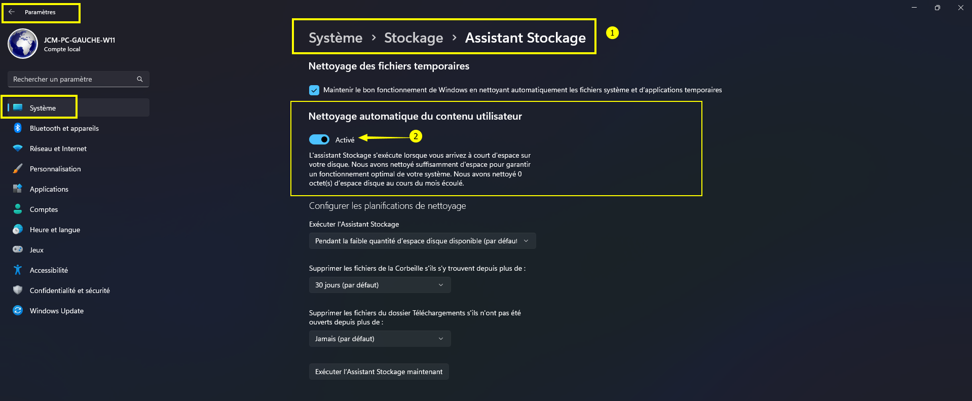
Task: Select Confidentialité et sécurité in sidebar
Action: 69,290
